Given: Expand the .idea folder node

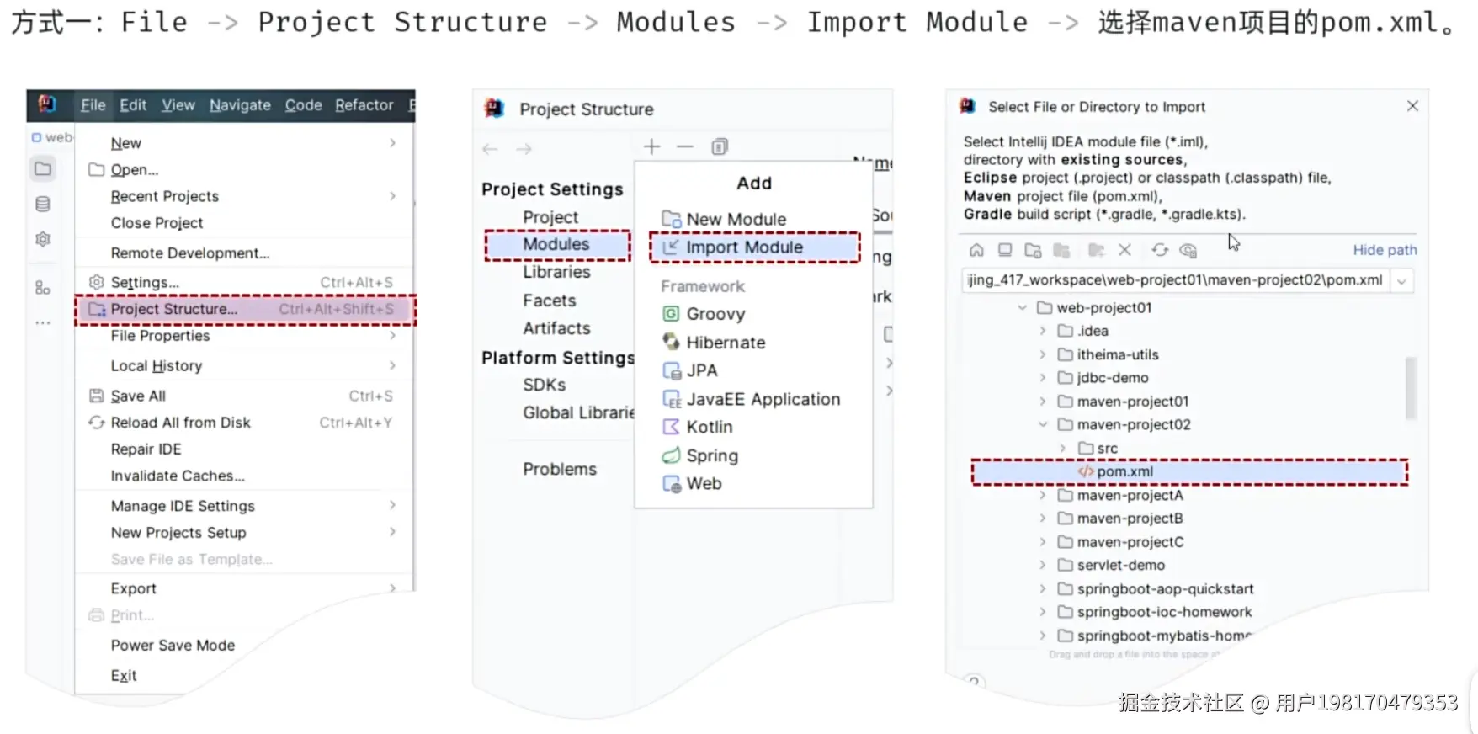Looking at the screenshot, I should (1043, 331).
